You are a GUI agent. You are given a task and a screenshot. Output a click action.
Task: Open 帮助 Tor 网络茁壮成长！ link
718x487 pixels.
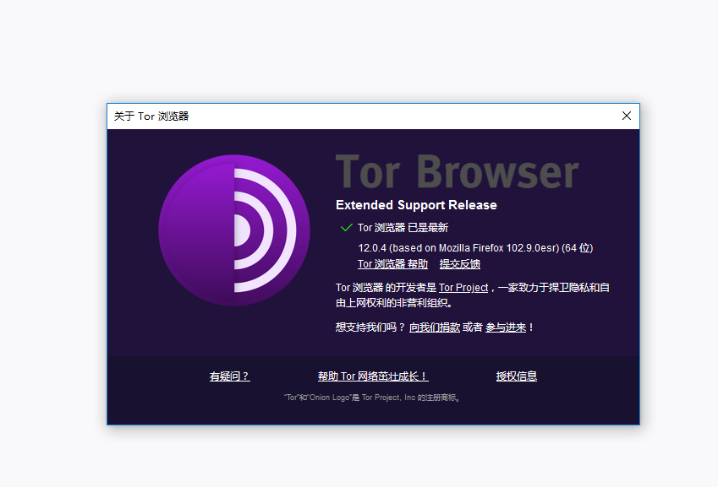(373, 376)
